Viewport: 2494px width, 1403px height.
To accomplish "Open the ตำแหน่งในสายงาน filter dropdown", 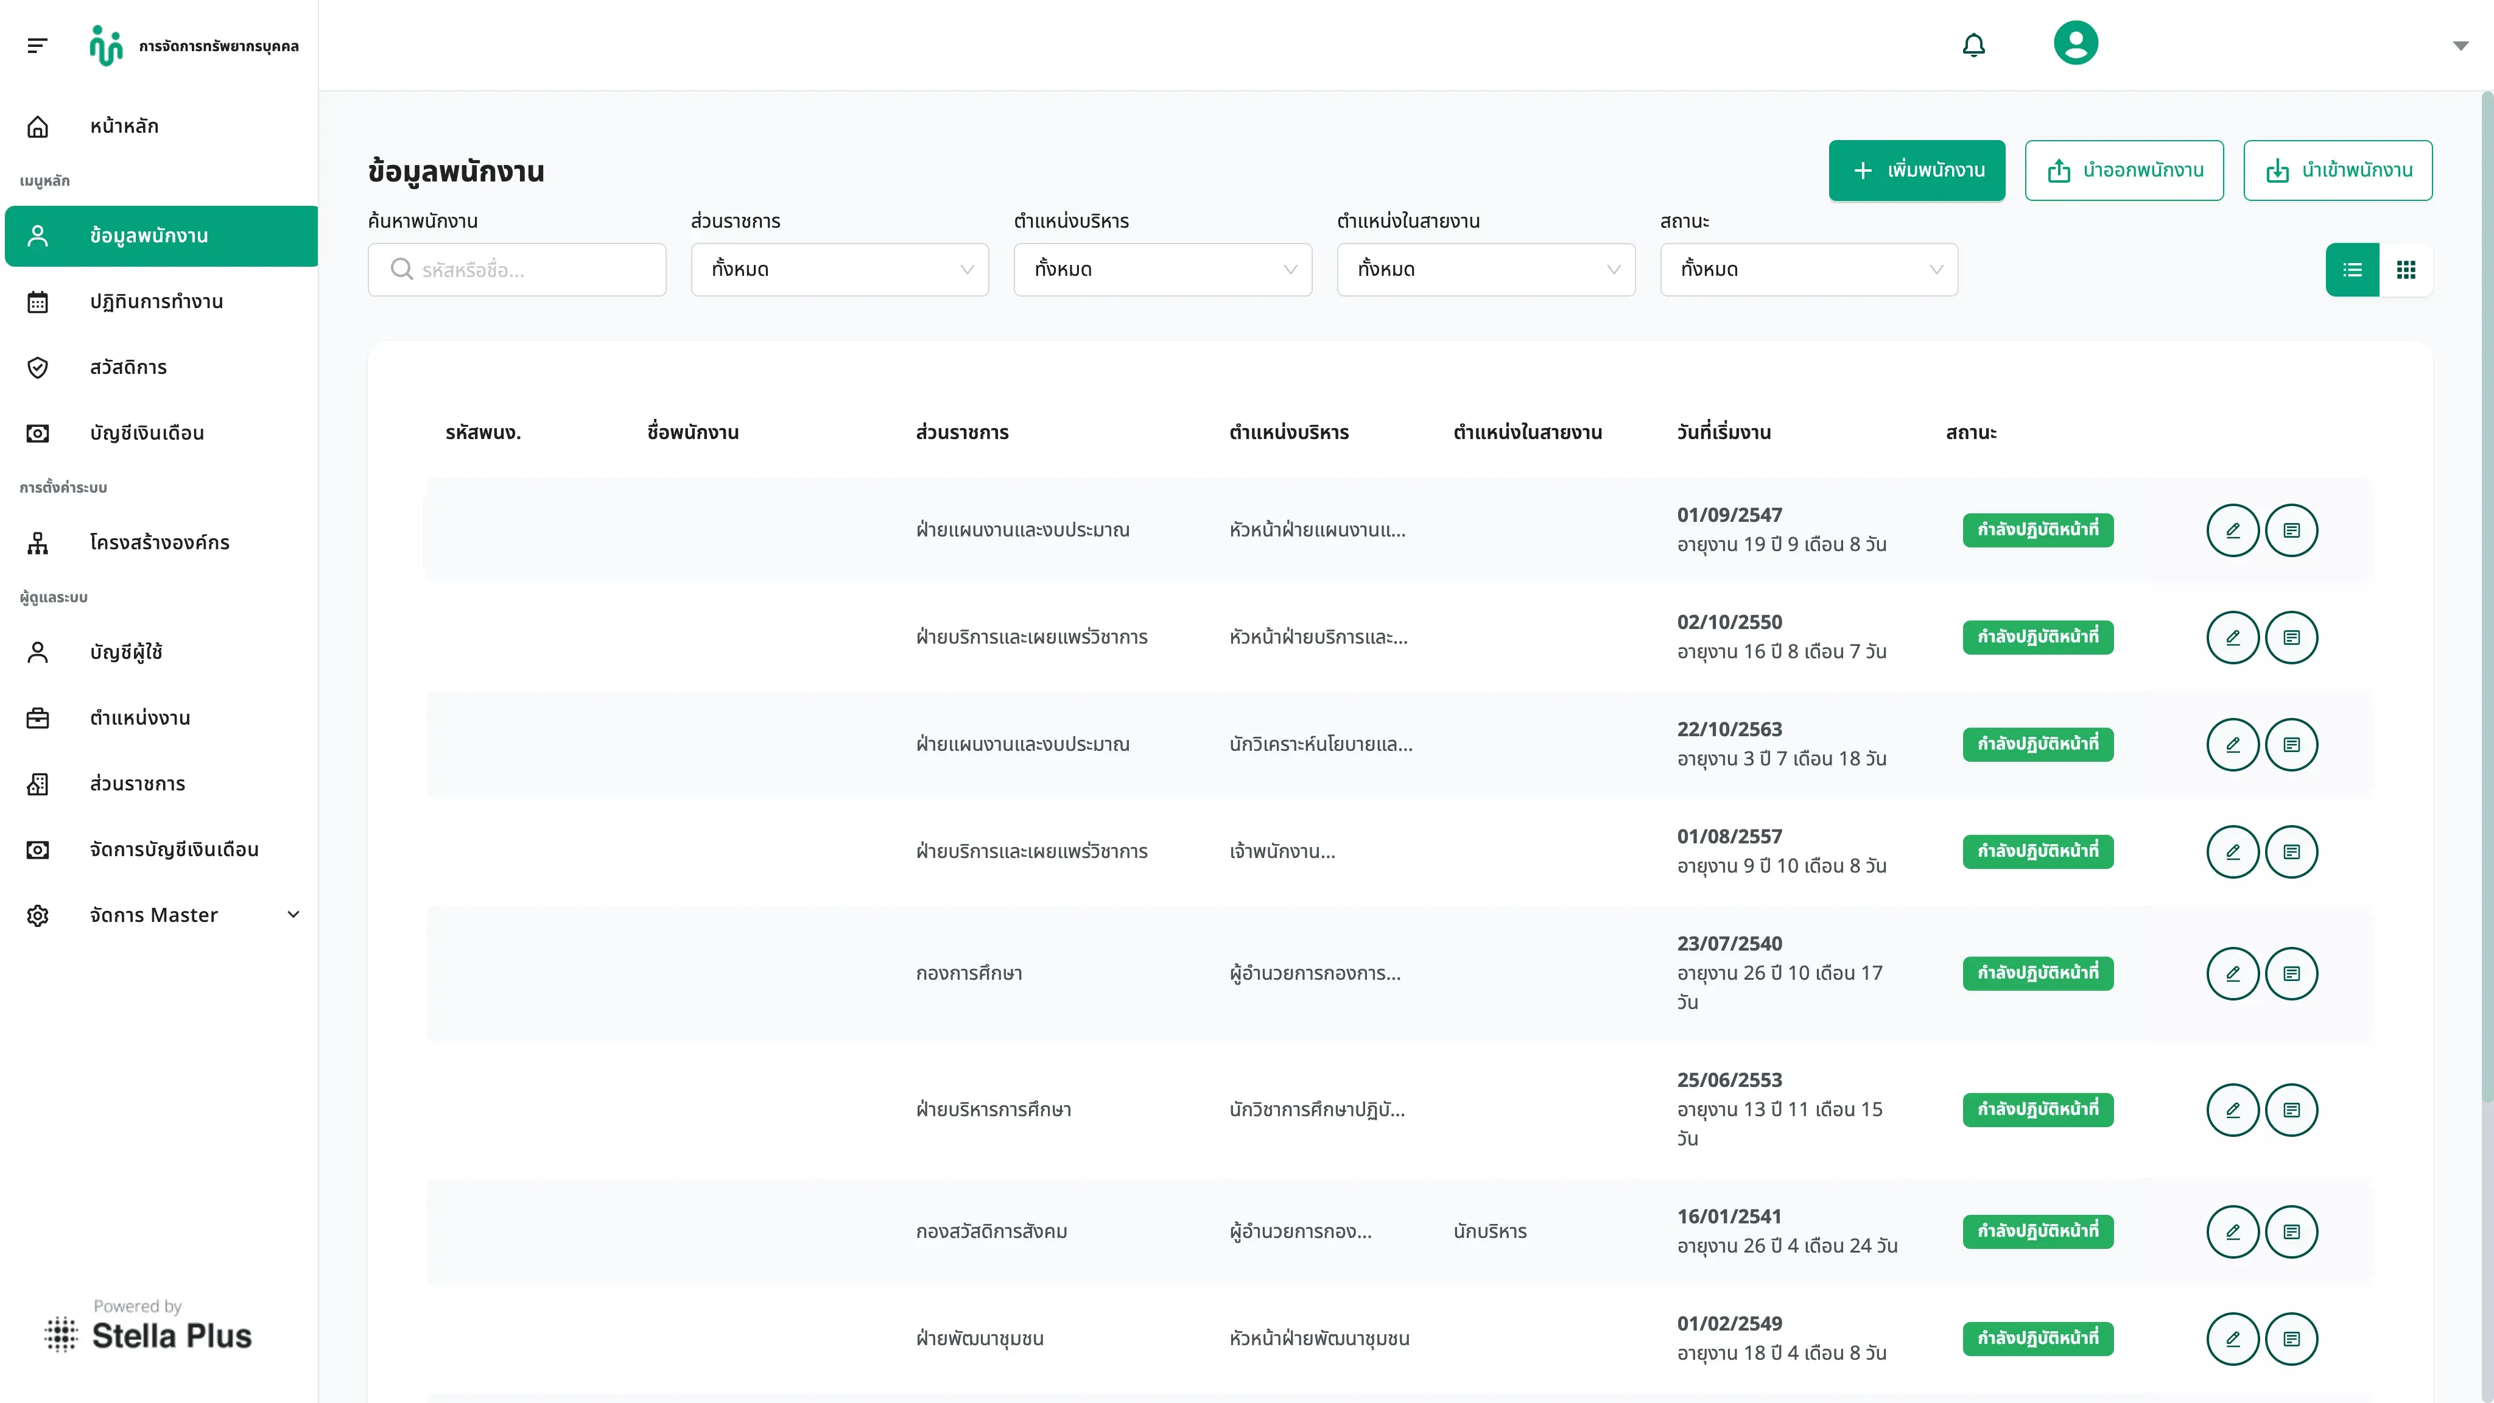I will [x=1485, y=269].
